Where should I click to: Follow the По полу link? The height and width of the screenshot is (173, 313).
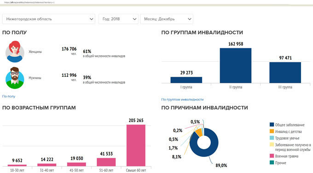[x=9, y=96]
